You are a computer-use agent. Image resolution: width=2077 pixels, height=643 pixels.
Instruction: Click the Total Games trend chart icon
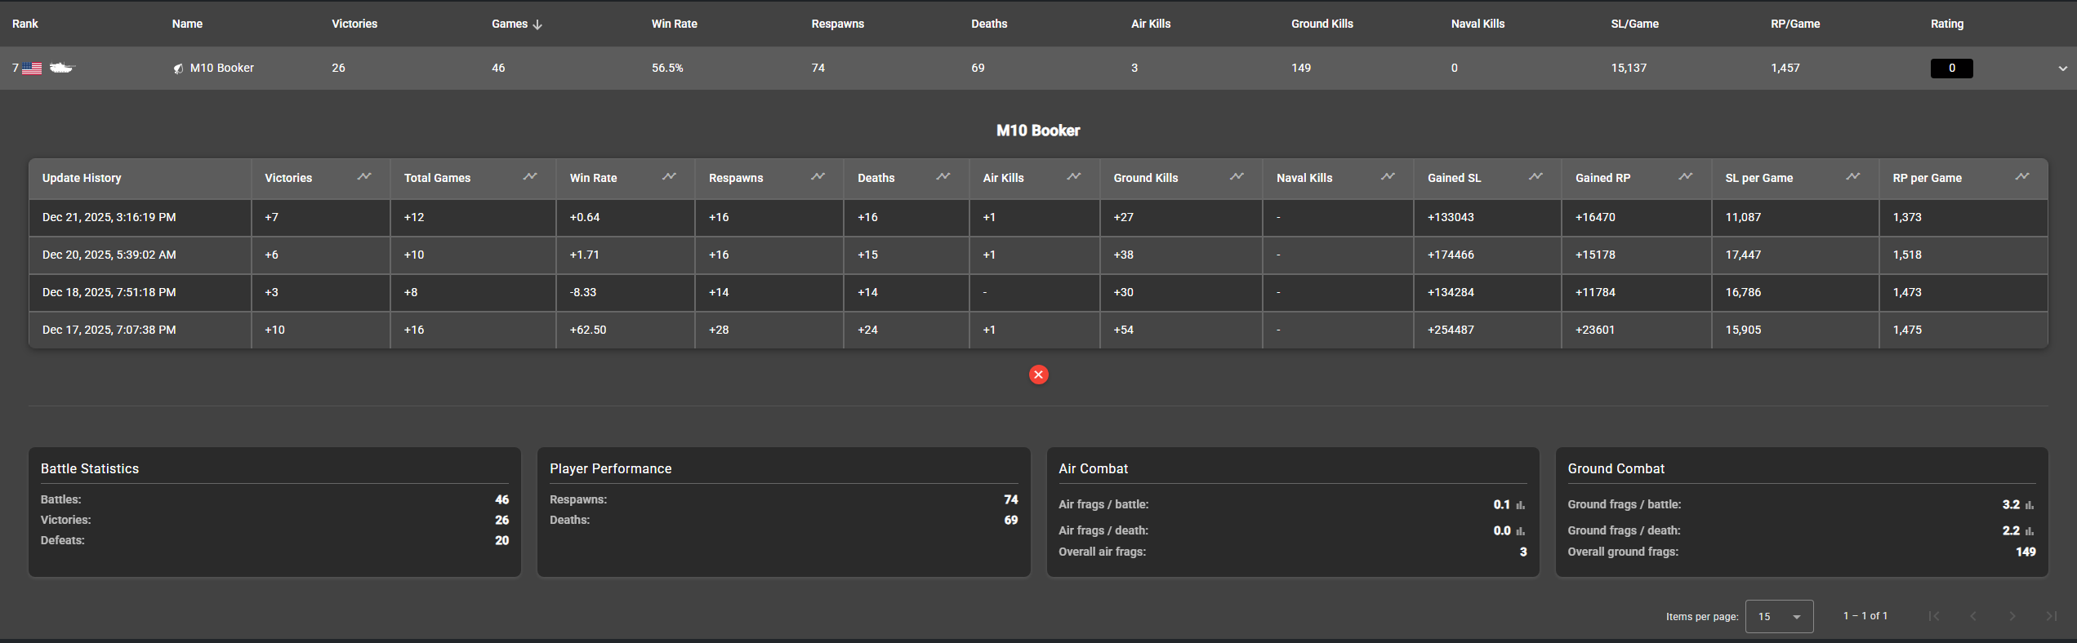click(530, 177)
